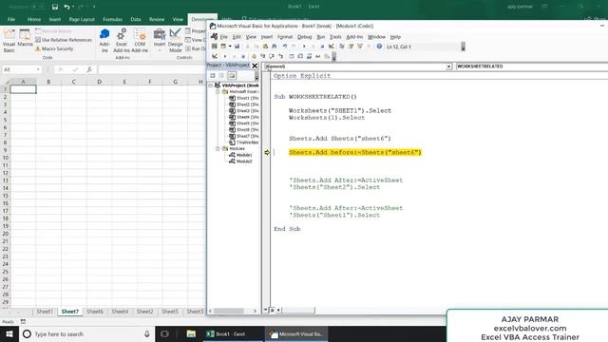Switch to Sheet6 worksheet tab
Image resolution: width=608 pixels, height=342 pixels.
[95, 312]
